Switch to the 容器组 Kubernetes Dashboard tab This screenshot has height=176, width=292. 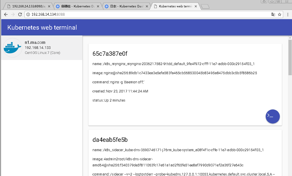[78, 6]
